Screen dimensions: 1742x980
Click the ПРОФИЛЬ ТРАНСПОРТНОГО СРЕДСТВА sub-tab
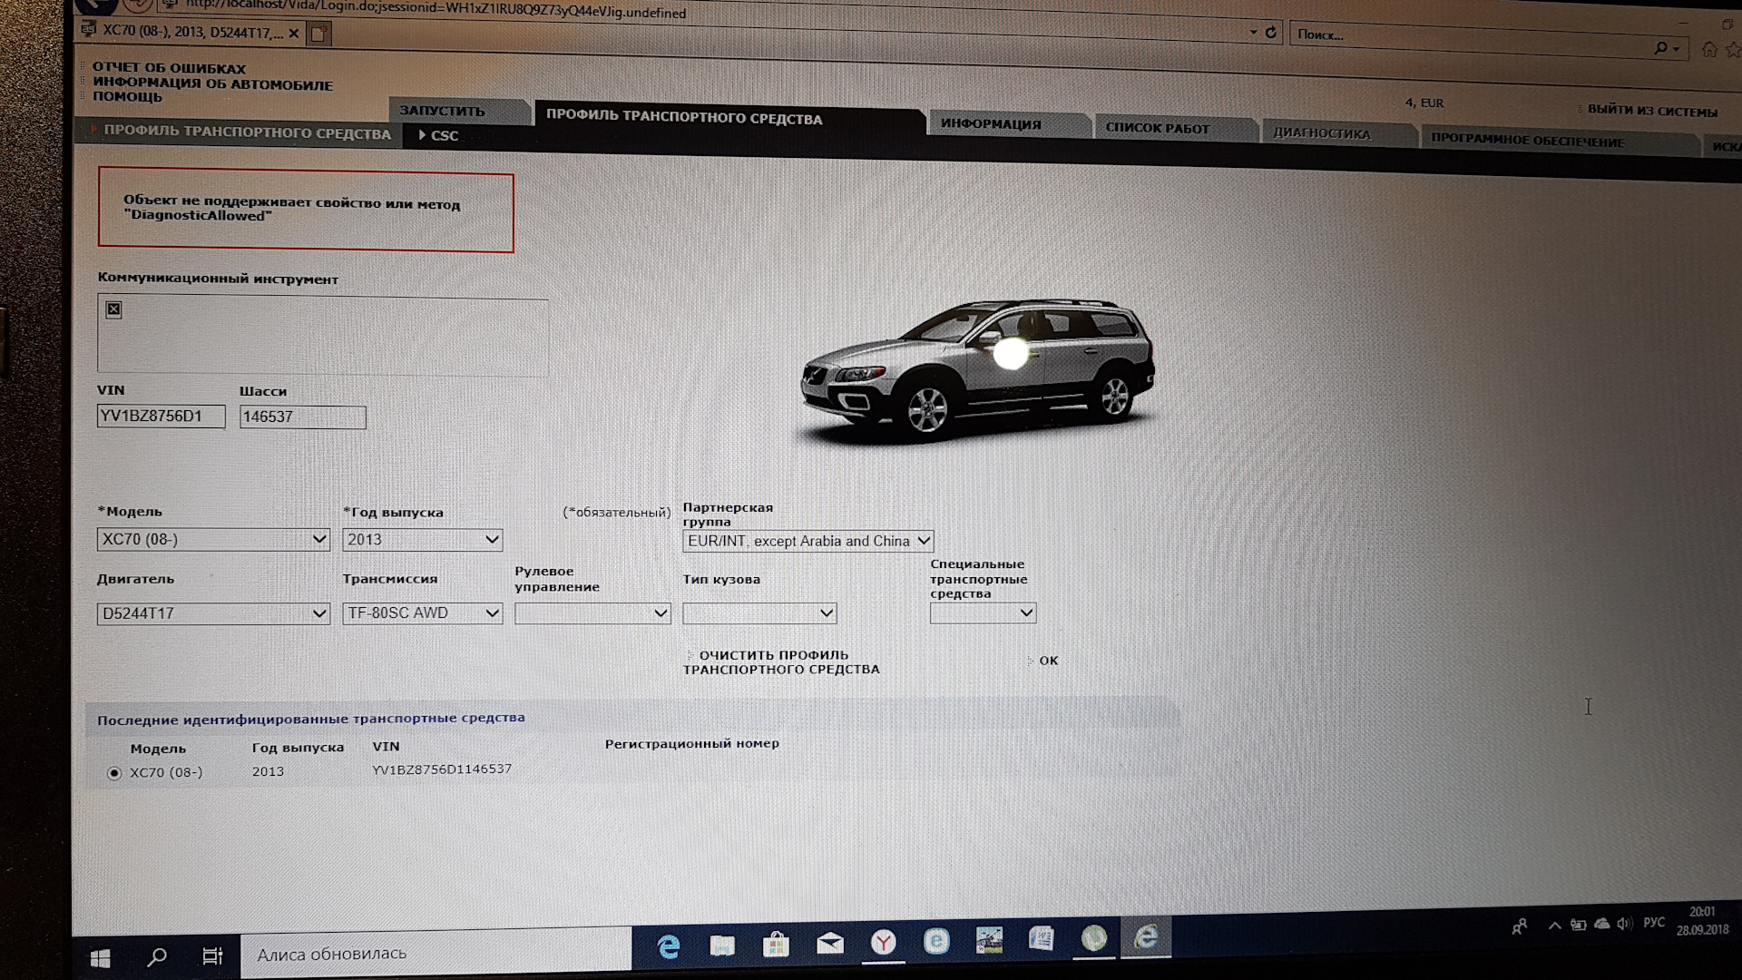[247, 132]
